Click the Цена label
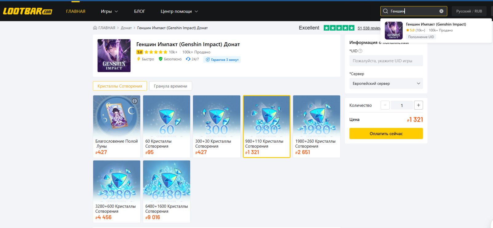 (x=354, y=119)
